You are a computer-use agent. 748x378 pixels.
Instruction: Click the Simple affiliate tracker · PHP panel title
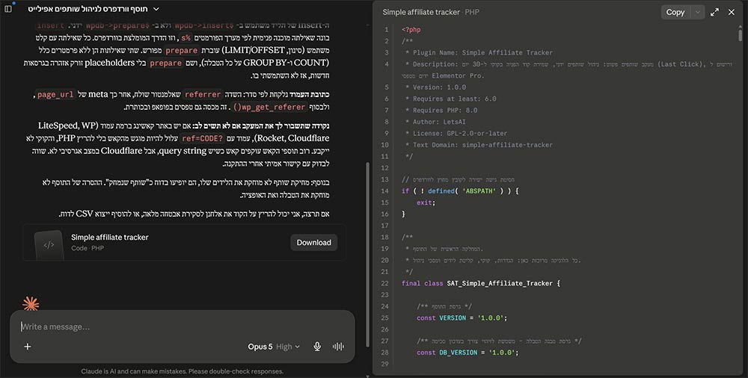431,13
